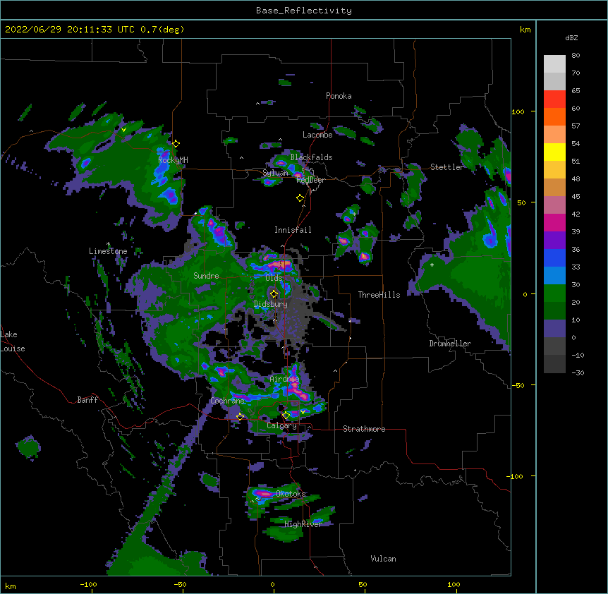Click the 80 value on dBZ scale
The width and height of the screenshot is (608, 594).
tap(576, 56)
